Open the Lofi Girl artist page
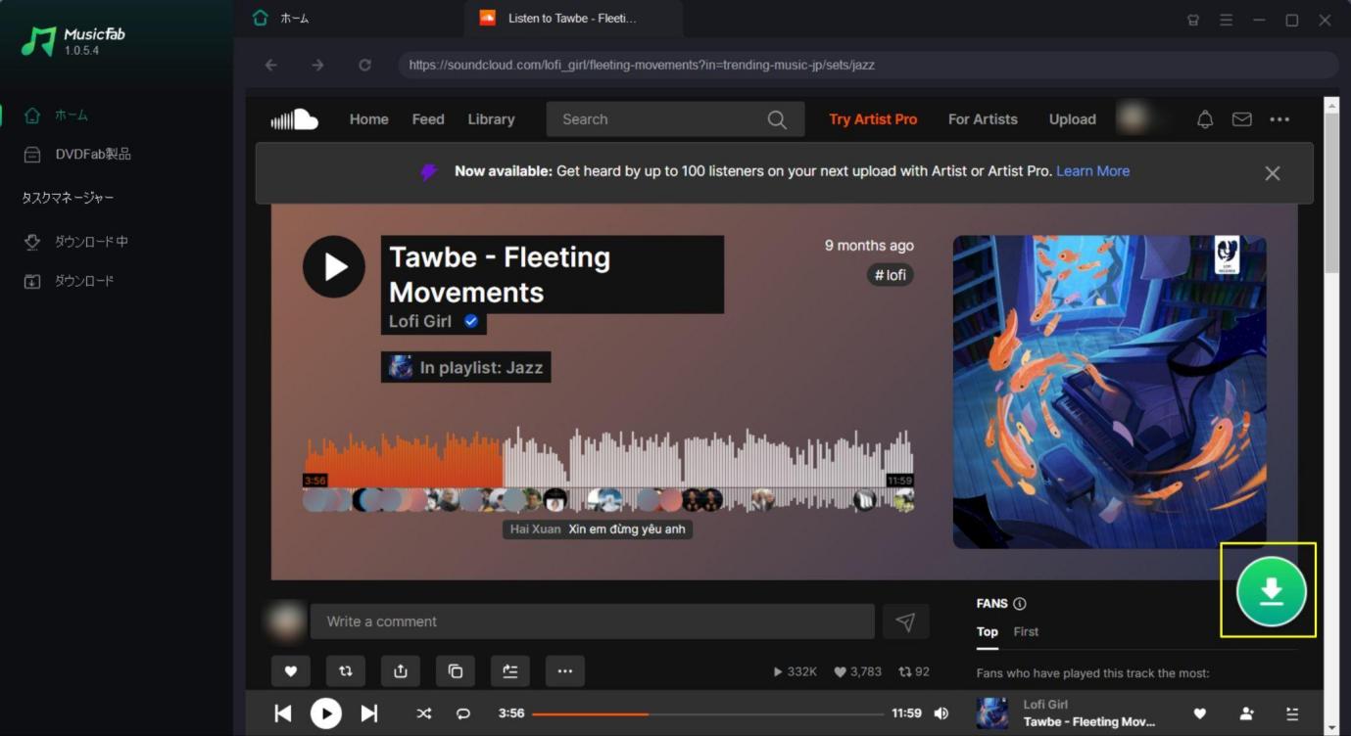 pos(421,321)
